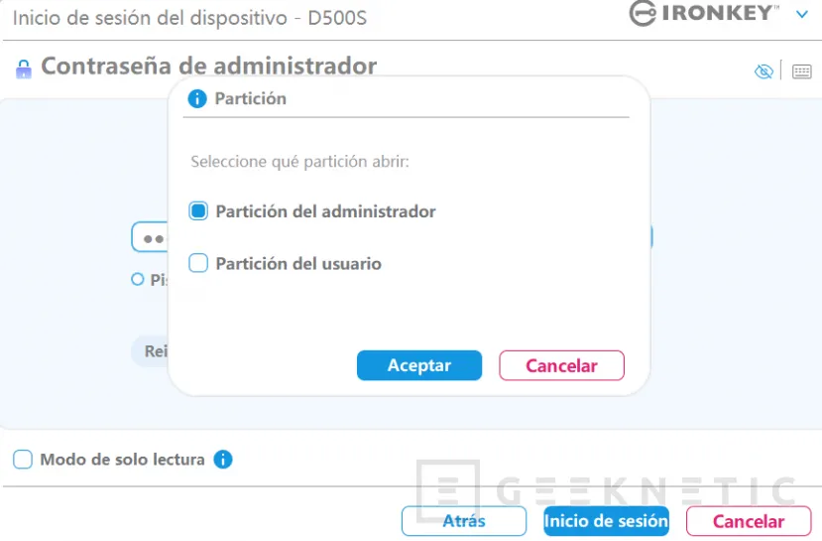
Task: Open the virtual keyboard icon
Action: (801, 71)
